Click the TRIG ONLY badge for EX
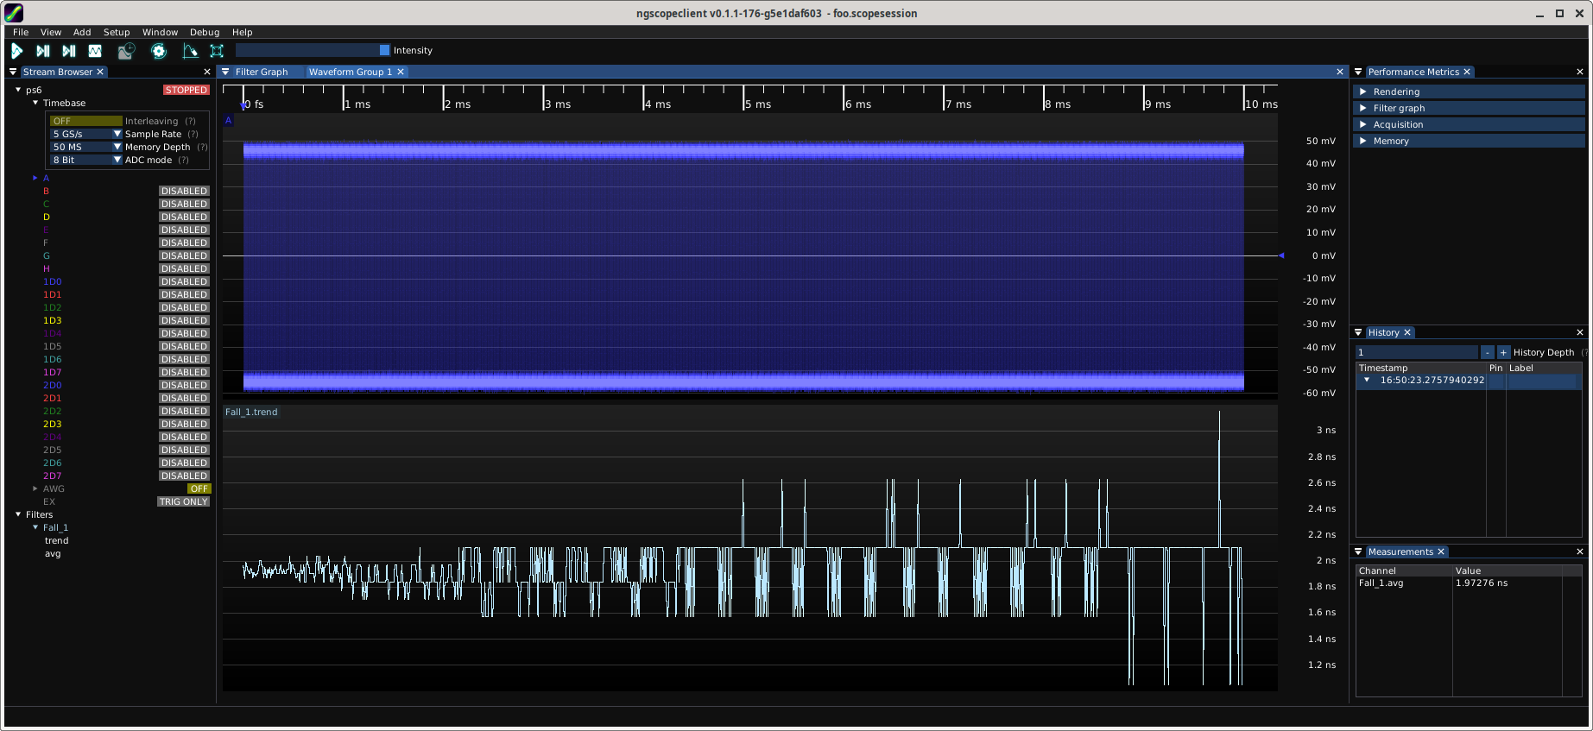 coord(183,501)
